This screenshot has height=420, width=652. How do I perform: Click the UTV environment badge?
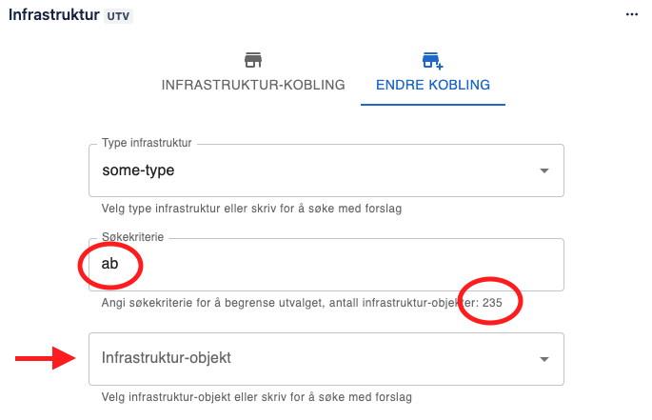119,16
